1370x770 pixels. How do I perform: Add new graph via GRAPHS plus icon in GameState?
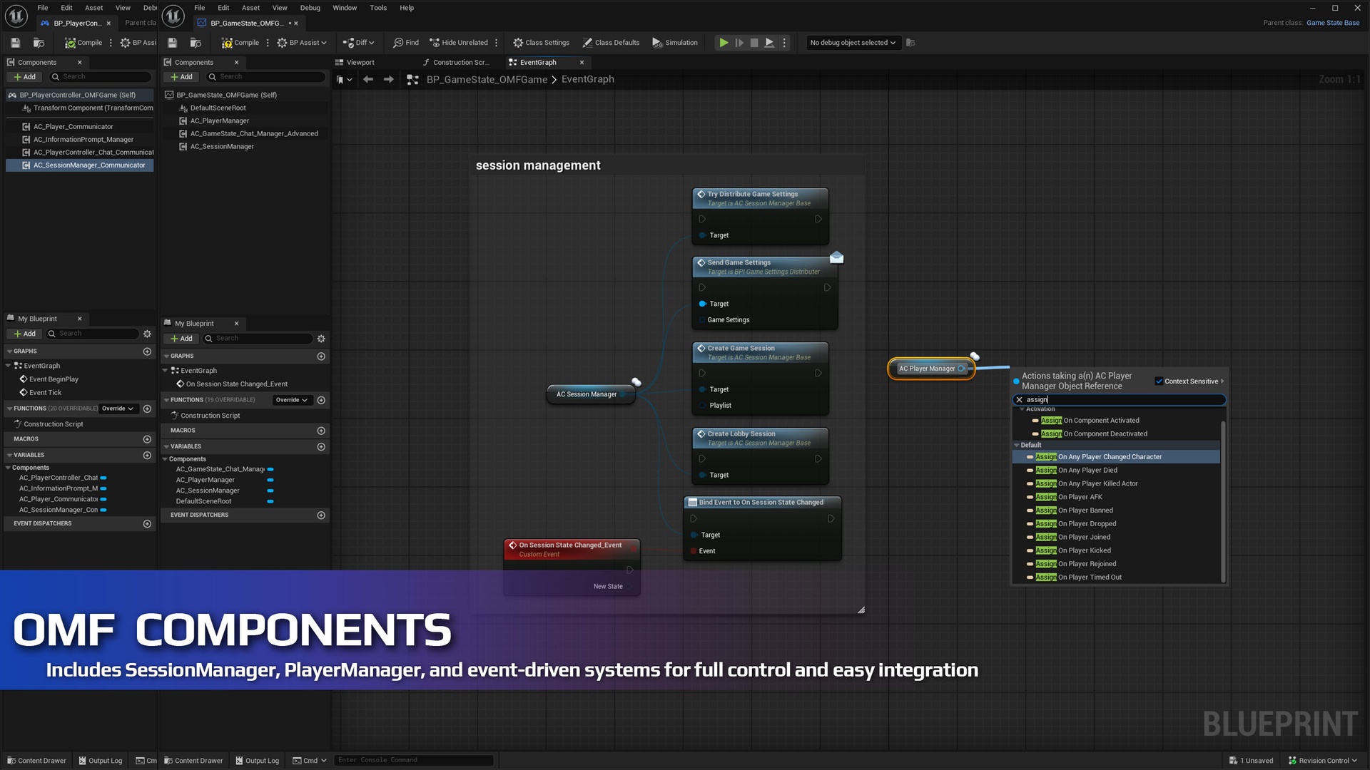[321, 356]
